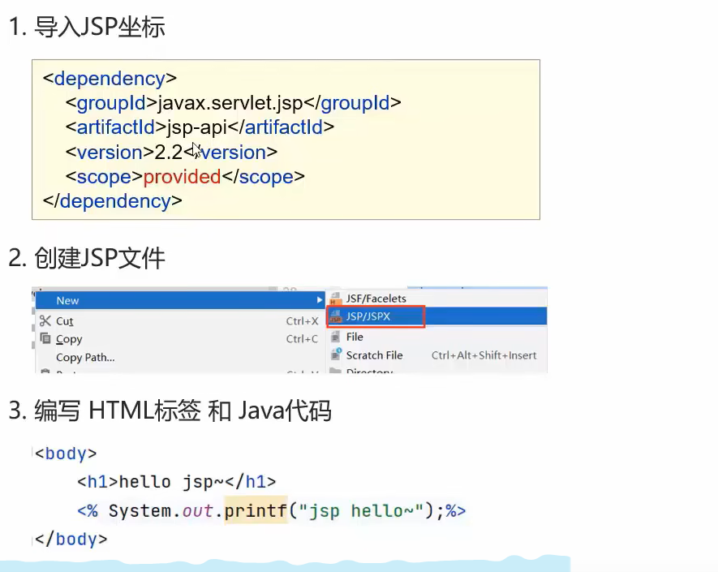
Task: Click the Copy command in the menu
Action: pyautogui.click(x=69, y=339)
